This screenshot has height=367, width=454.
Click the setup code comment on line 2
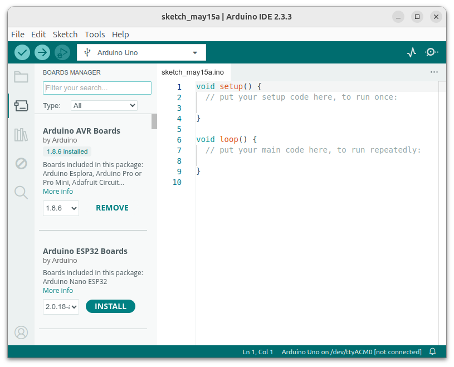pyautogui.click(x=301, y=97)
